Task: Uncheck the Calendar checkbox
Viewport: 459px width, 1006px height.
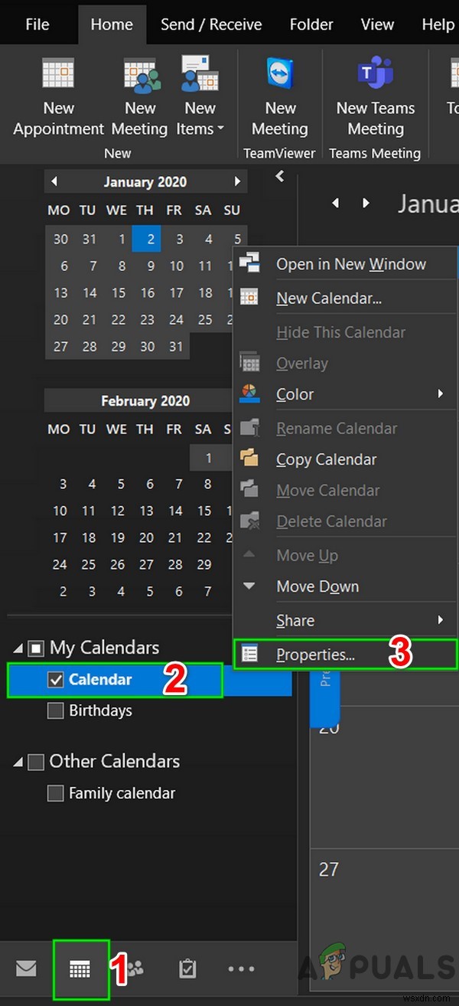Action: click(x=56, y=678)
